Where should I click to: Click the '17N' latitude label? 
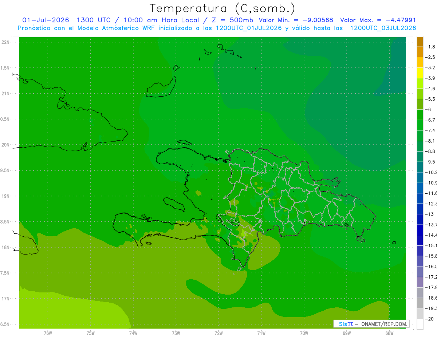click(x=5, y=299)
